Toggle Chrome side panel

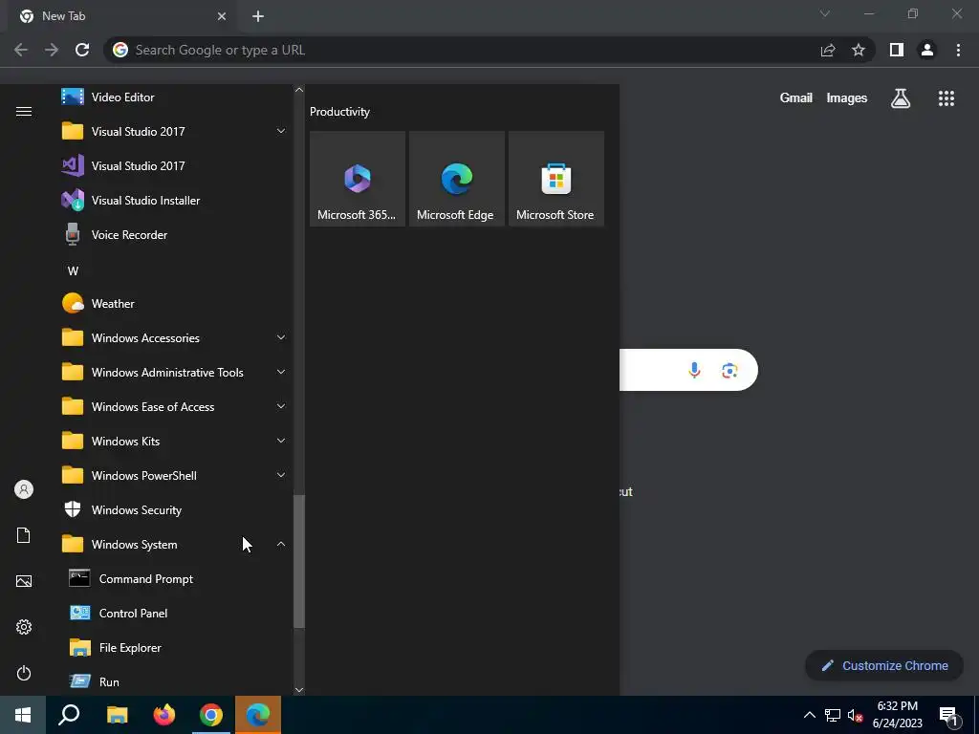click(x=897, y=50)
